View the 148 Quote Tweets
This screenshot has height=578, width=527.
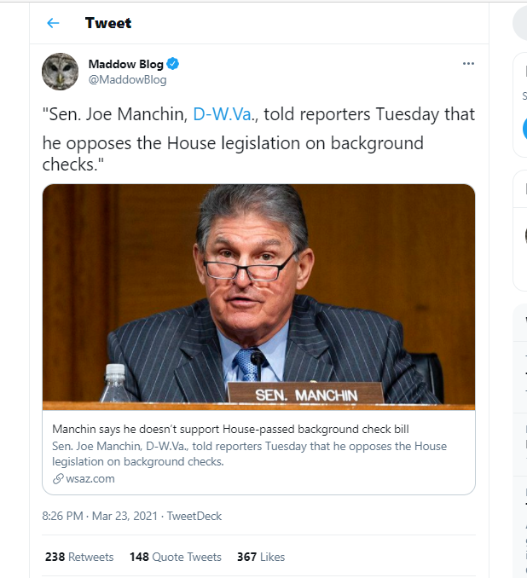point(176,557)
